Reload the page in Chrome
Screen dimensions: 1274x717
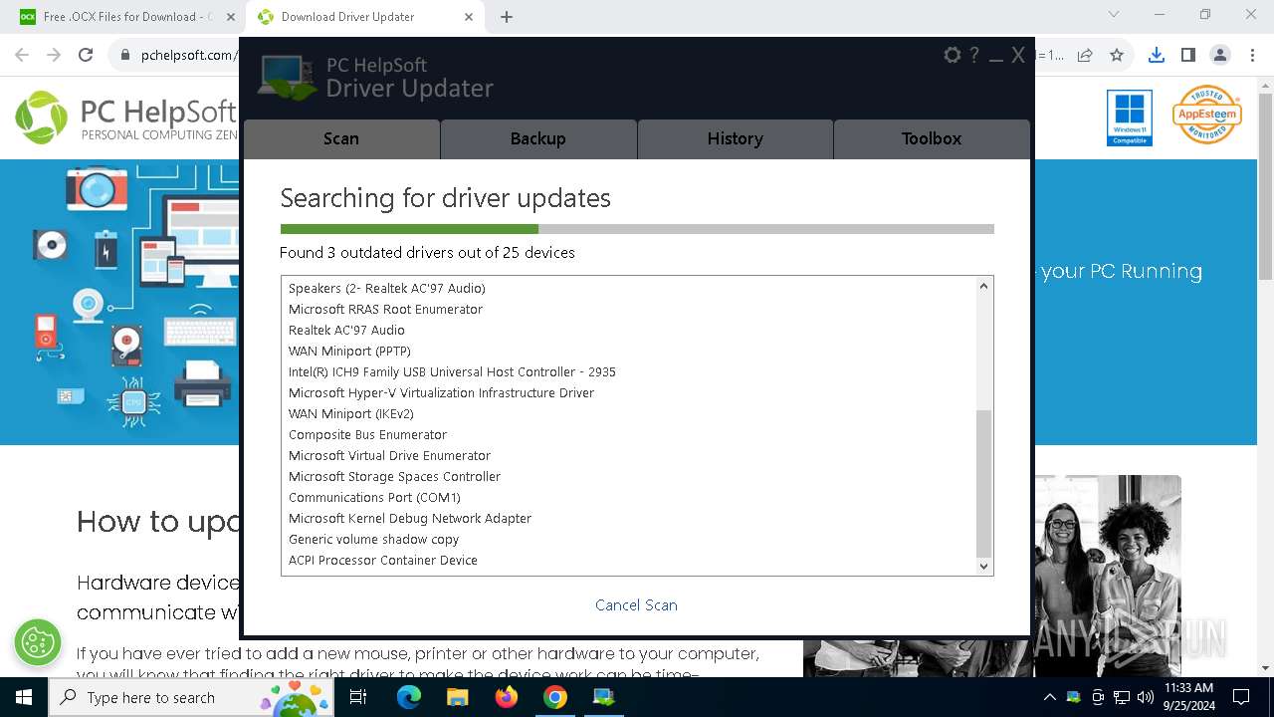tap(86, 56)
